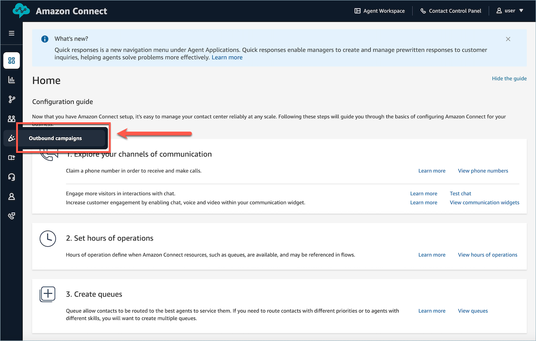Open View phone numbers link
This screenshot has width=536, height=341.
point(483,170)
